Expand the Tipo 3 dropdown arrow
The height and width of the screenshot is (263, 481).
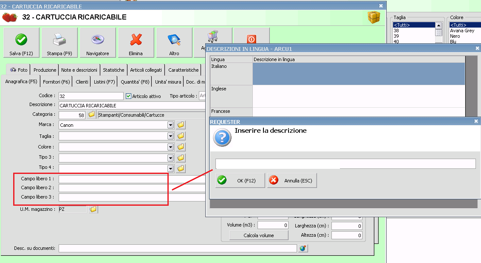click(x=170, y=158)
